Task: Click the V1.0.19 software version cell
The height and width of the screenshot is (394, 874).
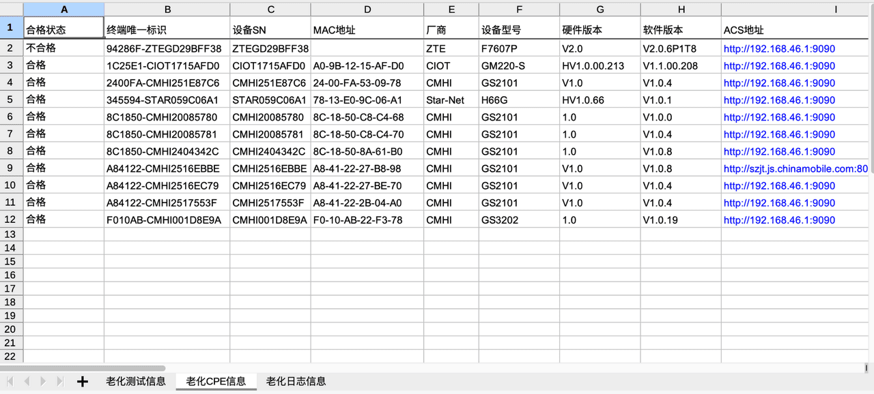Action: tap(660, 219)
